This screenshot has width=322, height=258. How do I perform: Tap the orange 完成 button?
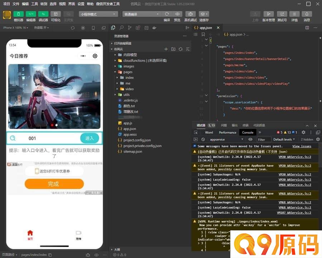coord(54,184)
